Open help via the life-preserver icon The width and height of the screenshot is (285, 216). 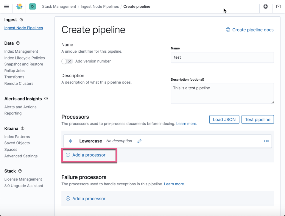point(265,6)
